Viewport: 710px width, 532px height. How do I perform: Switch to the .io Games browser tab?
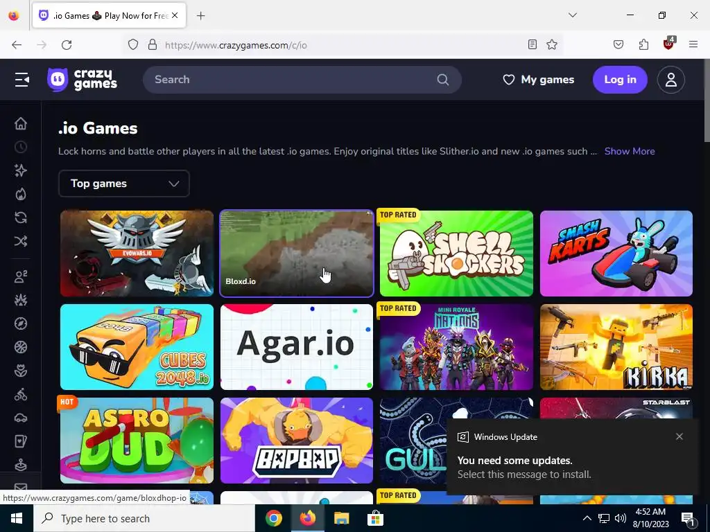(109, 15)
